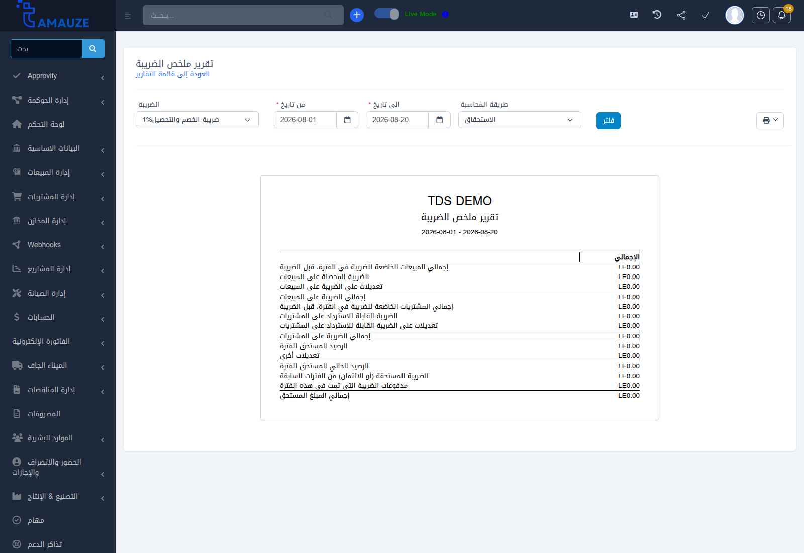
Task: Toggle the Live Mode switch
Action: coord(387,14)
